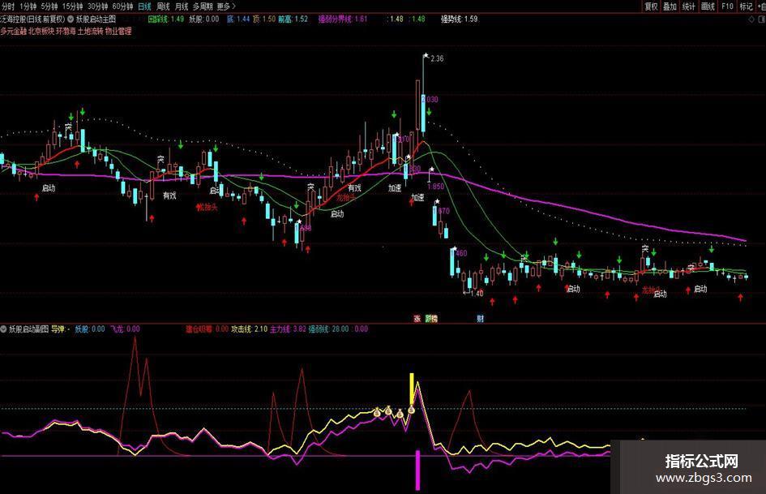Expand sub chart indicator dropdown arrow
766x494 pixels.
4,329
